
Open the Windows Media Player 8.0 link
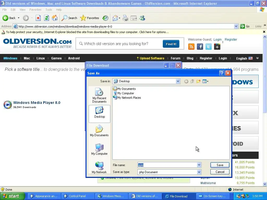point(37,103)
